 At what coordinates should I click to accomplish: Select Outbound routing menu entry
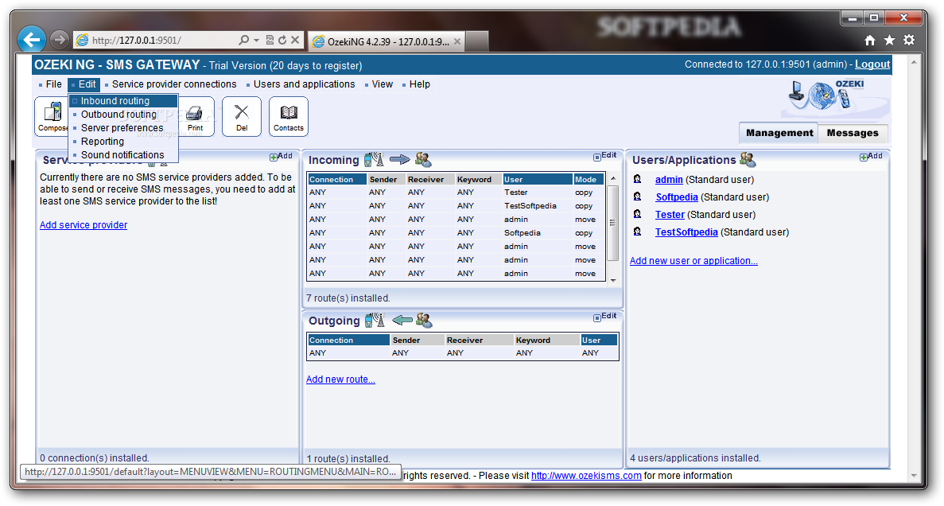coord(123,115)
